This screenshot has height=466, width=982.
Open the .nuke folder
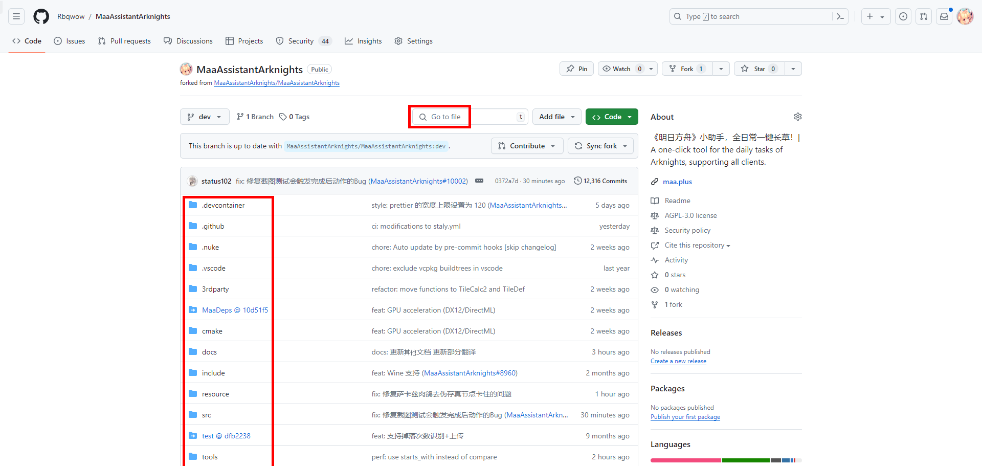pyautogui.click(x=210, y=247)
